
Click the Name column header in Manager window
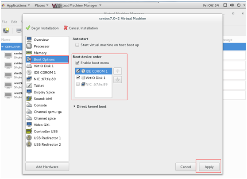pyautogui.click(x=6, y=39)
